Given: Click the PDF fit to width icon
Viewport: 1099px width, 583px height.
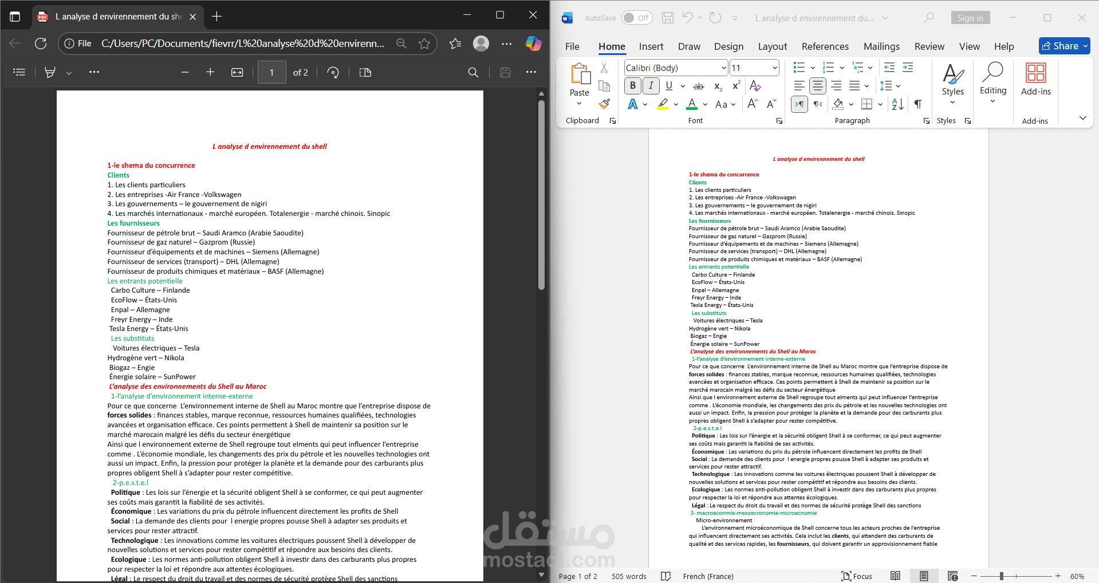Looking at the screenshot, I should [x=237, y=72].
